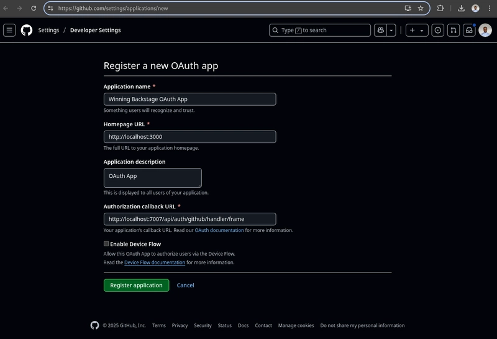497x339 pixels.
Task: Open the browser downloads icon
Action: pos(461,8)
